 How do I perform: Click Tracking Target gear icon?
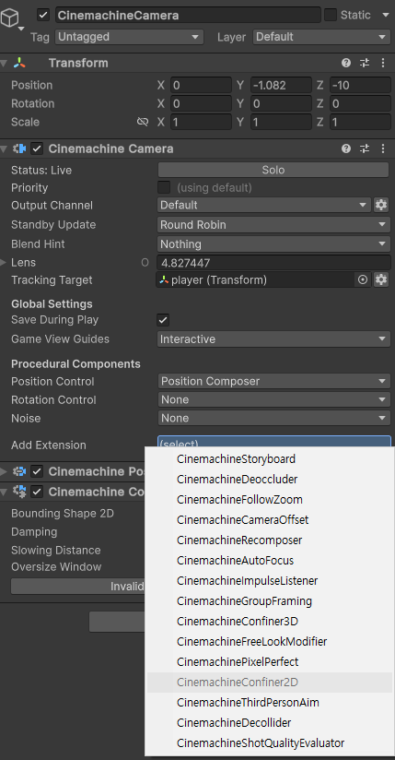point(381,279)
